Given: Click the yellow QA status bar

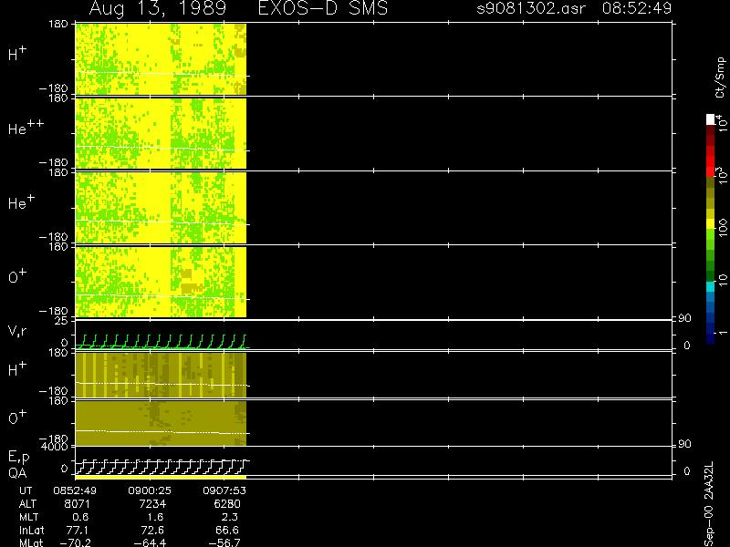Looking at the screenshot, I should [x=161, y=477].
